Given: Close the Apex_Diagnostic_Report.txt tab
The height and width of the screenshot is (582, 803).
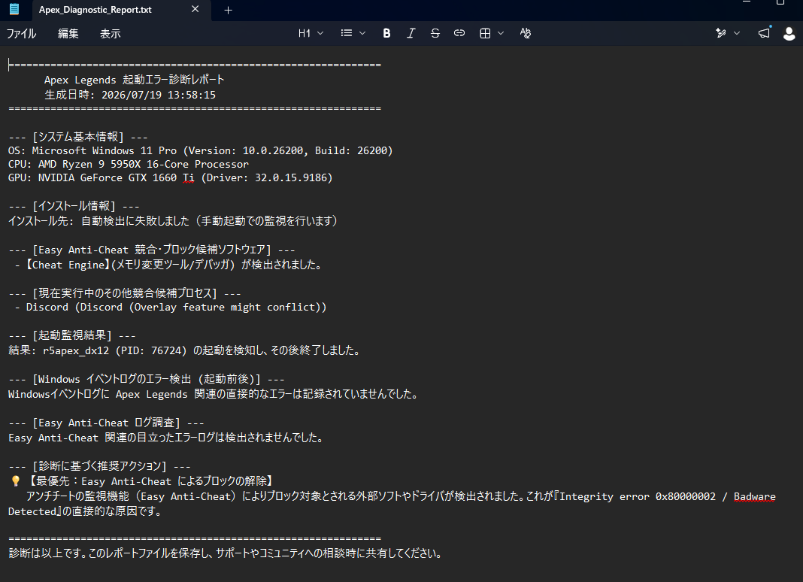Looking at the screenshot, I should pyautogui.click(x=195, y=9).
